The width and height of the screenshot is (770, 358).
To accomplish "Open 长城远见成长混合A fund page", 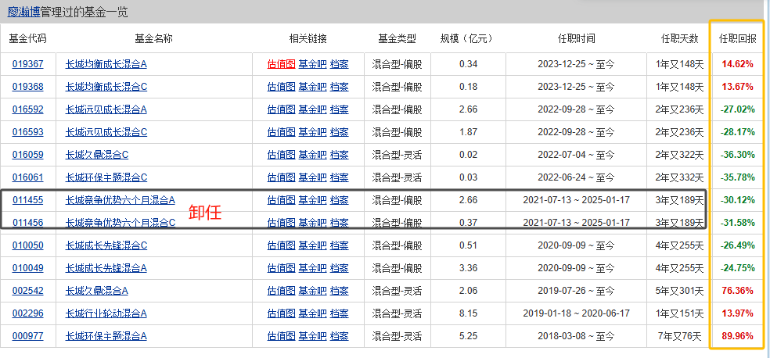I will (x=106, y=109).
